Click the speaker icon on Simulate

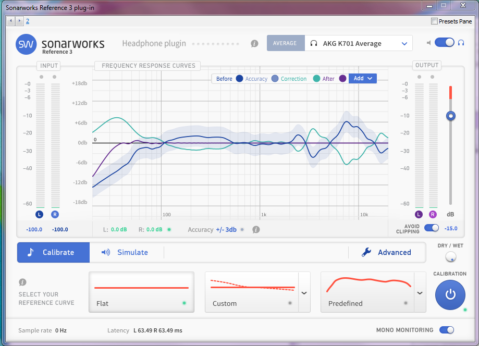[106, 252]
